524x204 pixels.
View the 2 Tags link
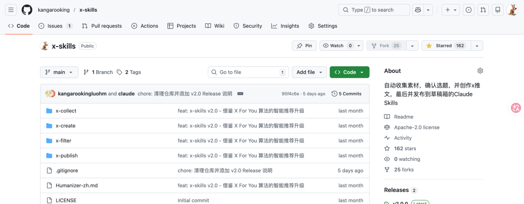[x=129, y=72]
